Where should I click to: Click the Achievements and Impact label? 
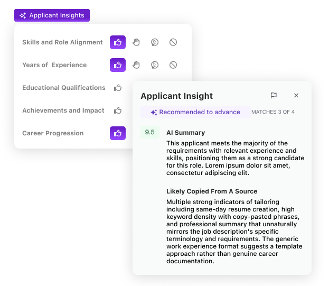coord(63,110)
